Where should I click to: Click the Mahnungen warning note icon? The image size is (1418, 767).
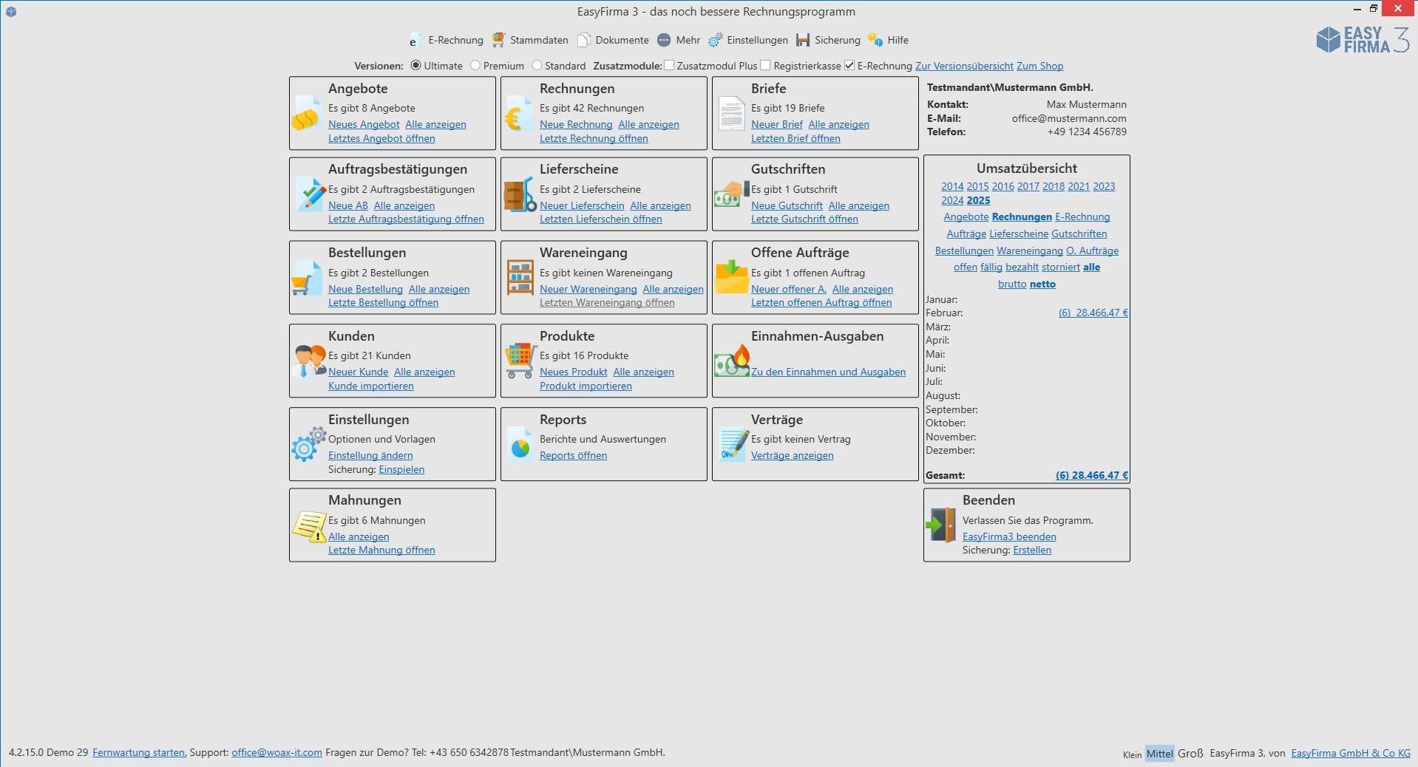(309, 526)
